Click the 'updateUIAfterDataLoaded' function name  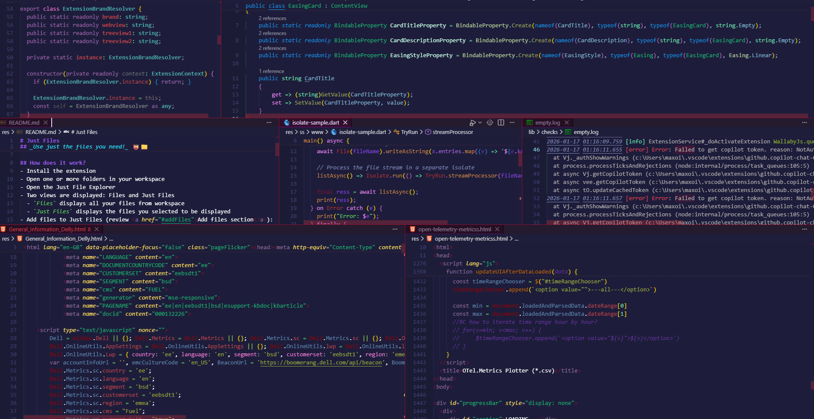coord(514,272)
